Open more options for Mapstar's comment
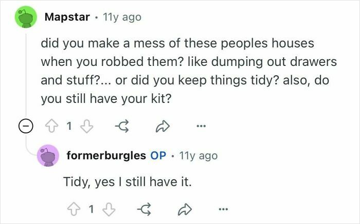The image size is (360, 224). pyautogui.click(x=201, y=126)
